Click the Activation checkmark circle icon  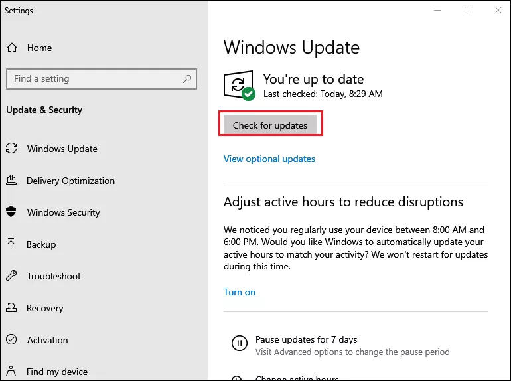(11, 339)
